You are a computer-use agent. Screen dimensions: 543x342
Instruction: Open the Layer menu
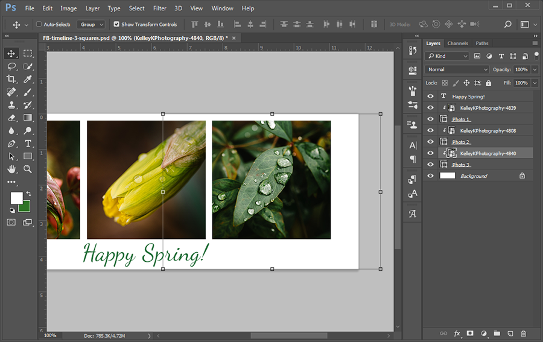pos(92,8)
